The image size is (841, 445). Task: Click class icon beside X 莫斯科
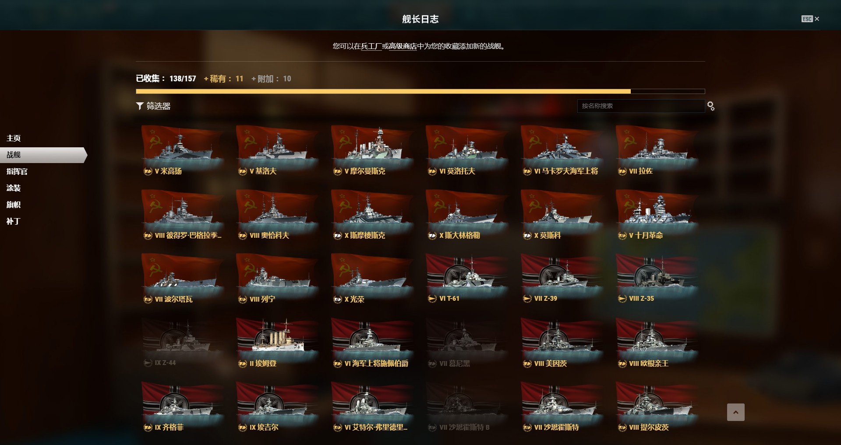point(527,236)
